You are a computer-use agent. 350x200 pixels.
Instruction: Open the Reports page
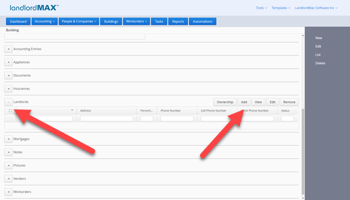pos(178,21)
